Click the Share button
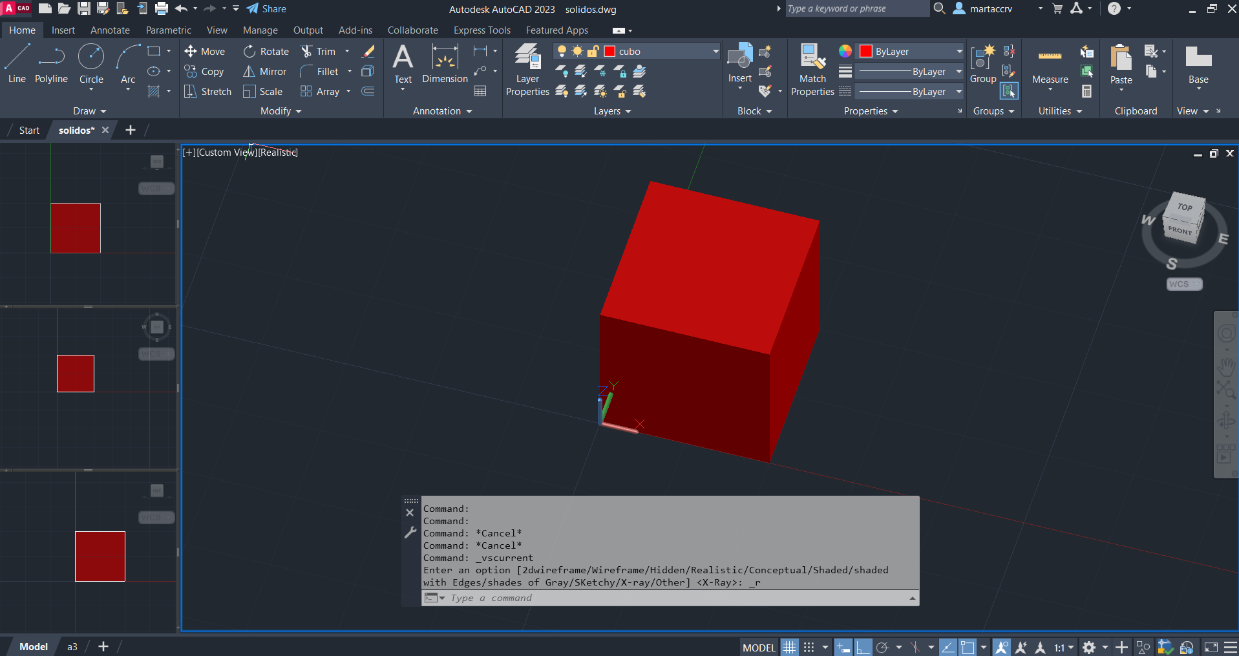 click(266, 9)
